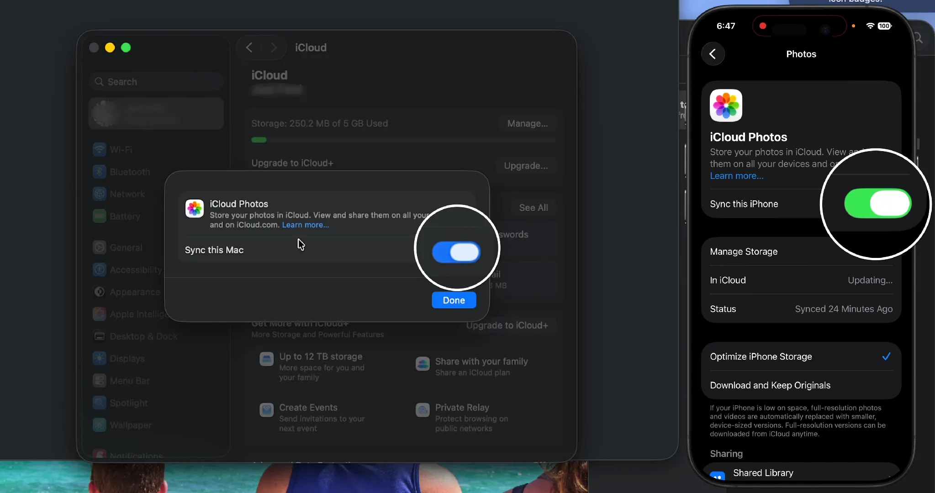Click Upgrade to iCloud+ button
Viewport: 935px width, 493px height.
click(x=507, y=325)
